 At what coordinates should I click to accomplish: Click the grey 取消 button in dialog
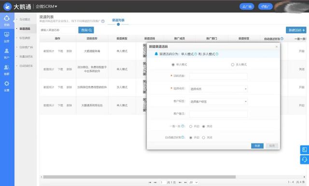pos(272,146)
